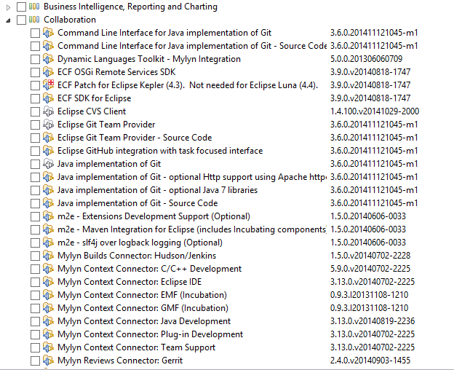Click the greyed Eclipse Git Team Provider icon
454x370 pixels.
click(x=48, y=125)
